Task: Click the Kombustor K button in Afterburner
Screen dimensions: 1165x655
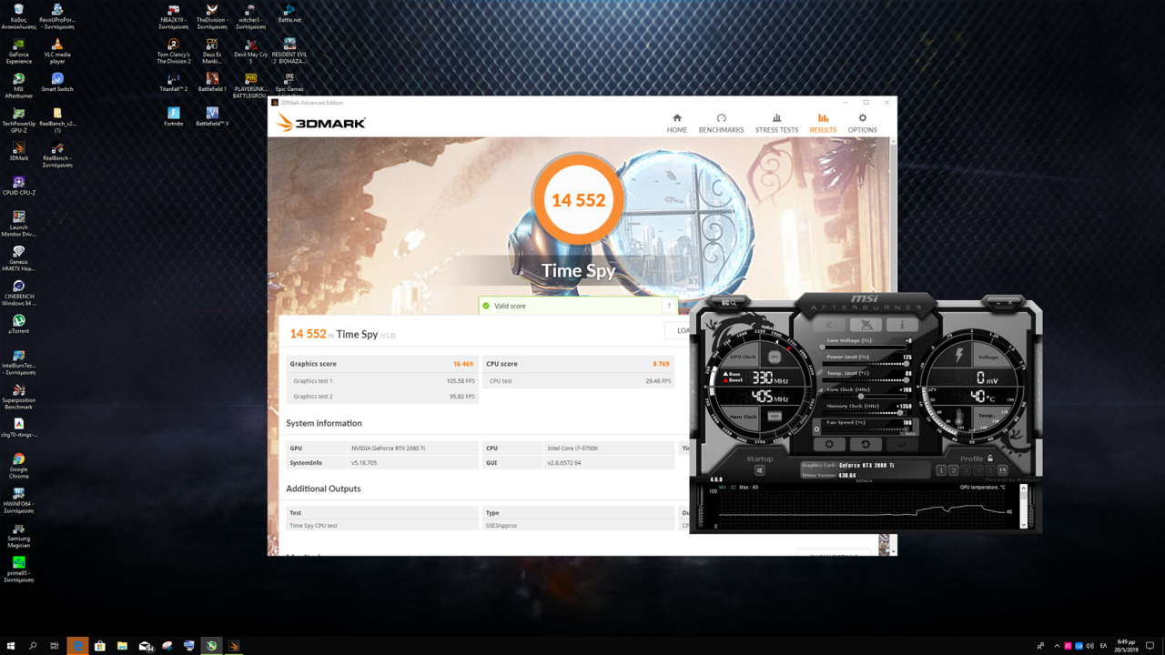Action: pyautogui.click(x=829, y=325)
